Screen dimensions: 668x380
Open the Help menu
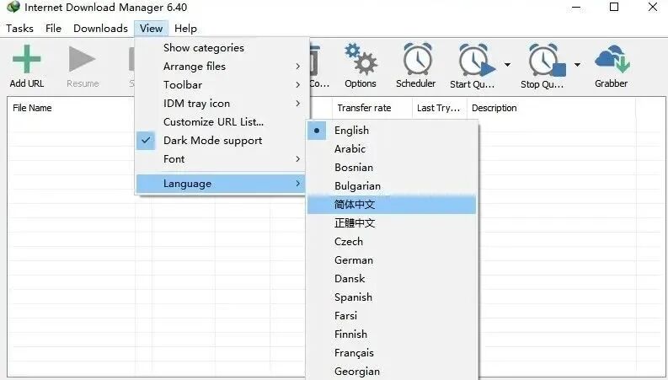(186, 29)
